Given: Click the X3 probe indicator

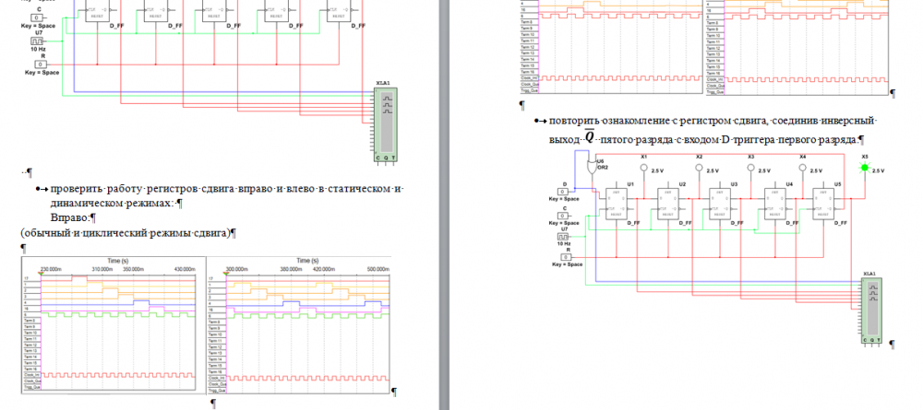Looking at the screenshot, I should (x=750, y=169).
